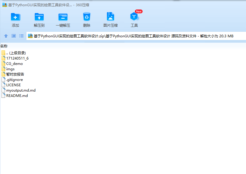Click the 解压到 label in the toolbar
This screenshot has height=174, width=246.
coord(39,25)
